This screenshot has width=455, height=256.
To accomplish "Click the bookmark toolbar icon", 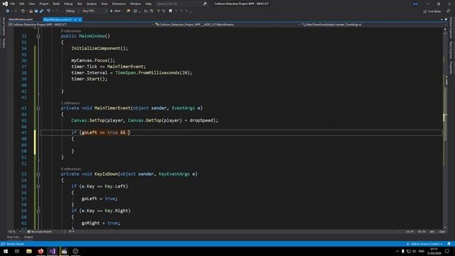I will click(171, 11).
